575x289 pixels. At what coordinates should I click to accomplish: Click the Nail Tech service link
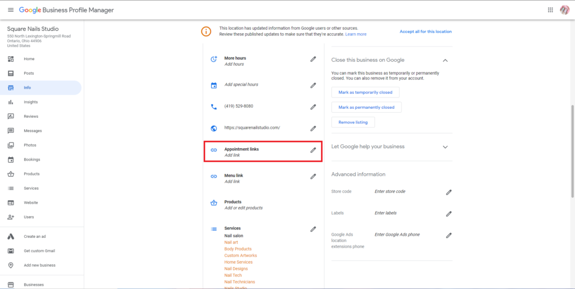(233, 276)
